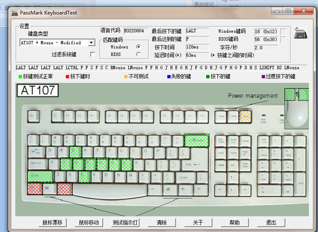Click the Esc key on the keyboard image

click(x=33, y=117)
